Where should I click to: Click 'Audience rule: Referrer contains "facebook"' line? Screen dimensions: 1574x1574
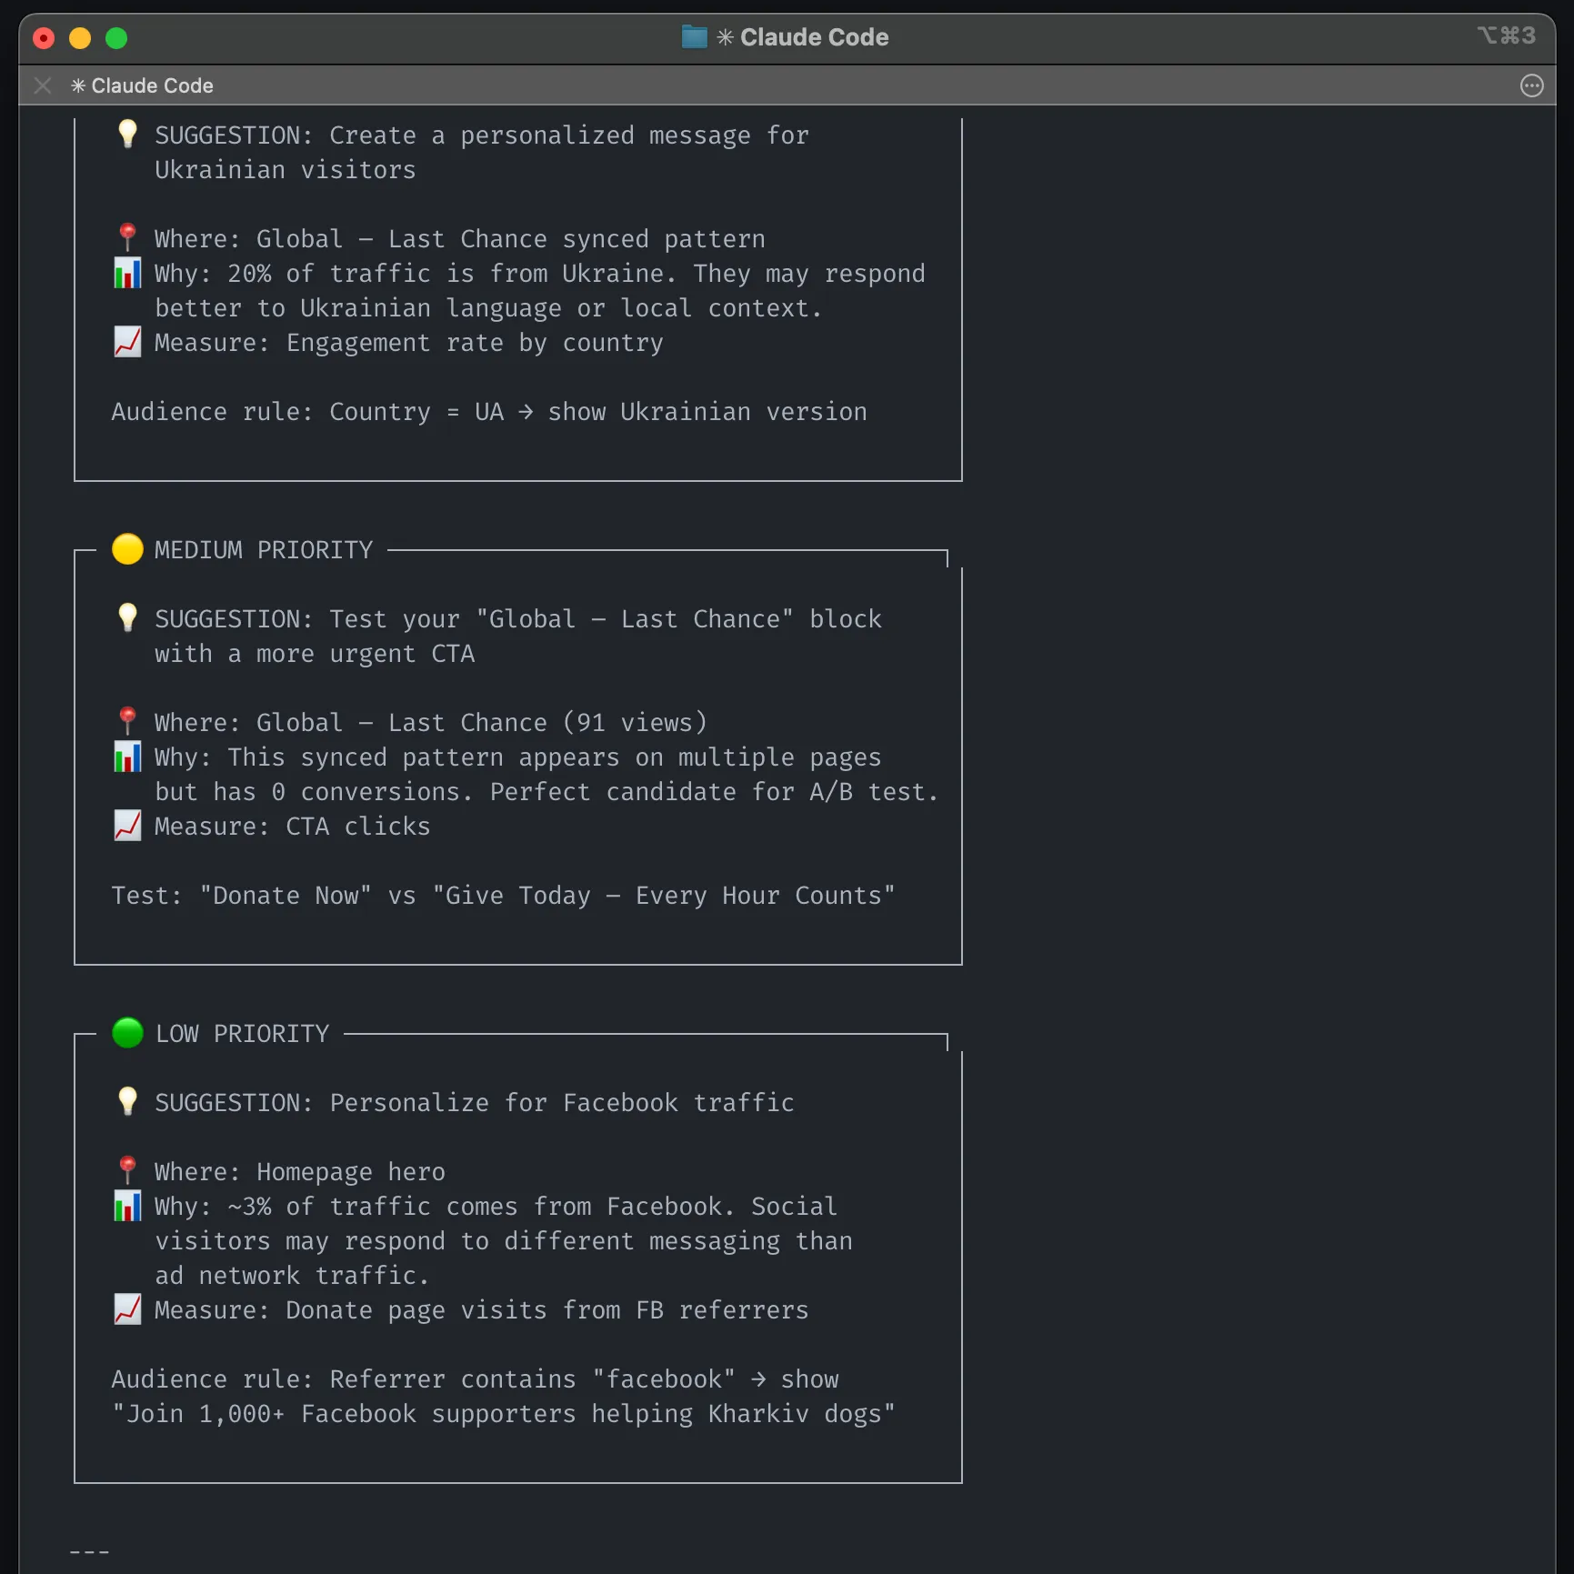pos(475,1379)
